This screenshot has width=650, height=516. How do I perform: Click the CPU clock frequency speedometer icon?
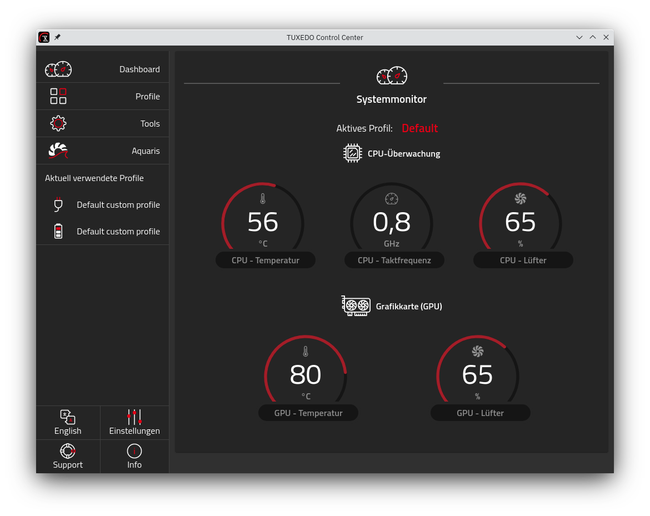pos(391,199)
